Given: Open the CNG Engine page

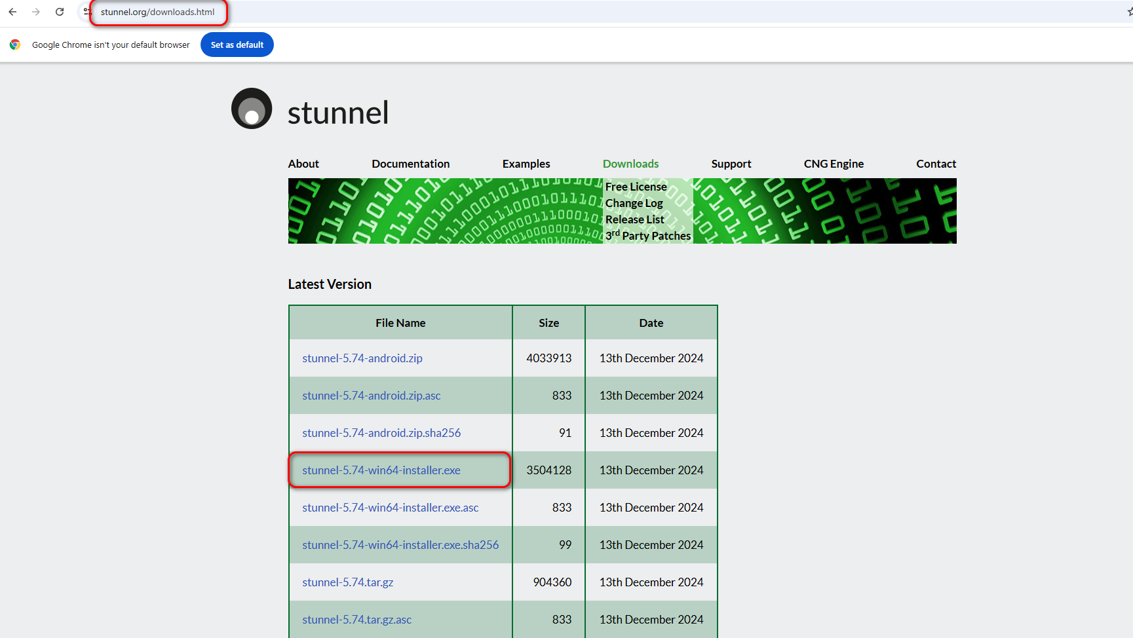Looking at the screenshot, I should coord(834,164).
